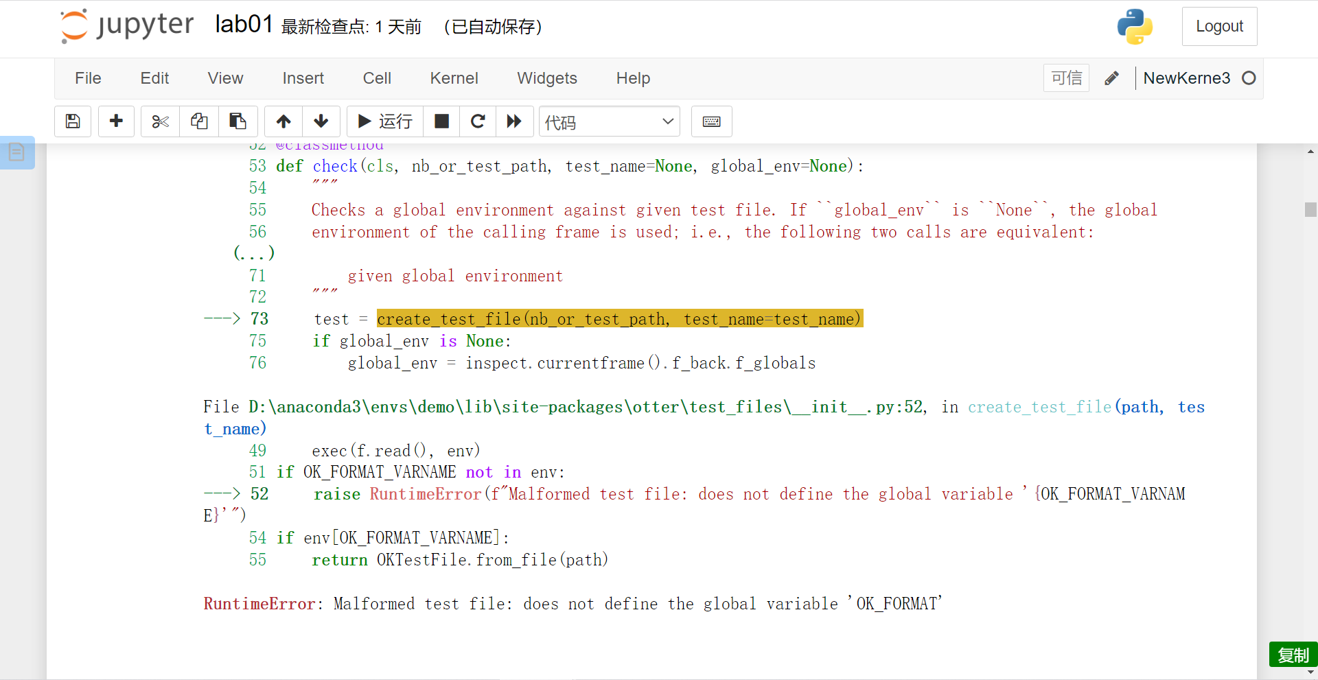
Task: Click the 可信 trusted notebook button
Action: [x=1066, y=78]
